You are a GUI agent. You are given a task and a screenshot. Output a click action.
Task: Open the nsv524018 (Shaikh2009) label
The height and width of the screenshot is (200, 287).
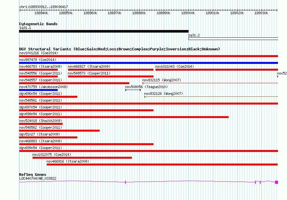(41, 121)
